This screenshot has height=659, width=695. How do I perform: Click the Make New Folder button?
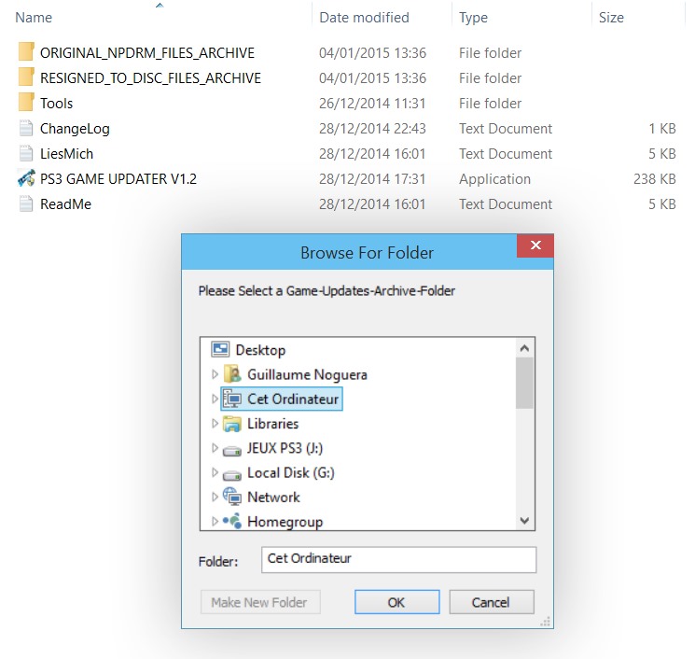tap(260, 602)
